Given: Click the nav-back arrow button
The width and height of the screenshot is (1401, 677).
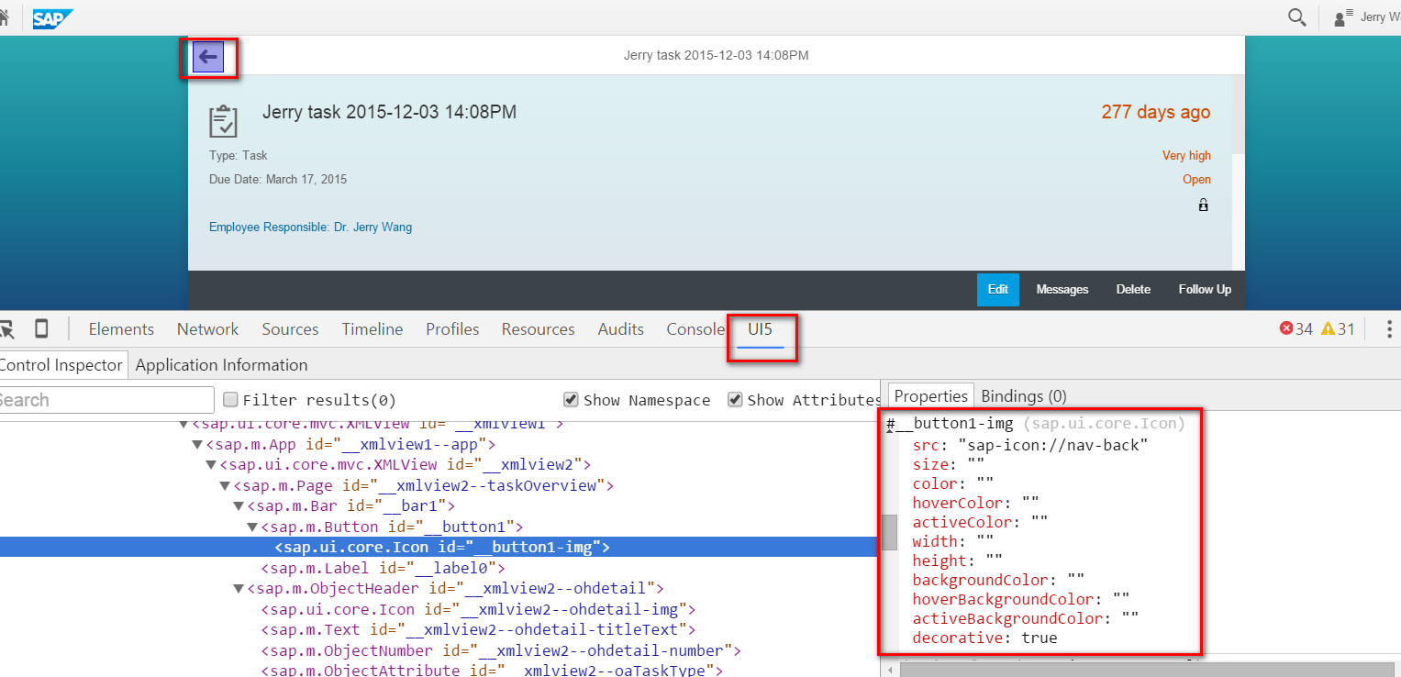Looking at the screenshot, I should [208, 57].
